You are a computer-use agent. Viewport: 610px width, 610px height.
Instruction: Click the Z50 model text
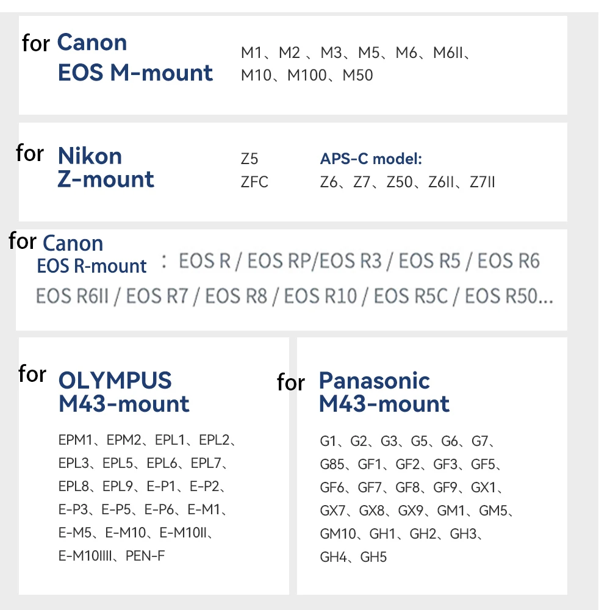click(399, 182)
